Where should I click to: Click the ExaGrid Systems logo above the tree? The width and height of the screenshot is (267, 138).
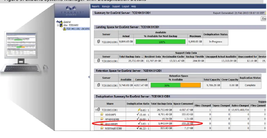72,11
